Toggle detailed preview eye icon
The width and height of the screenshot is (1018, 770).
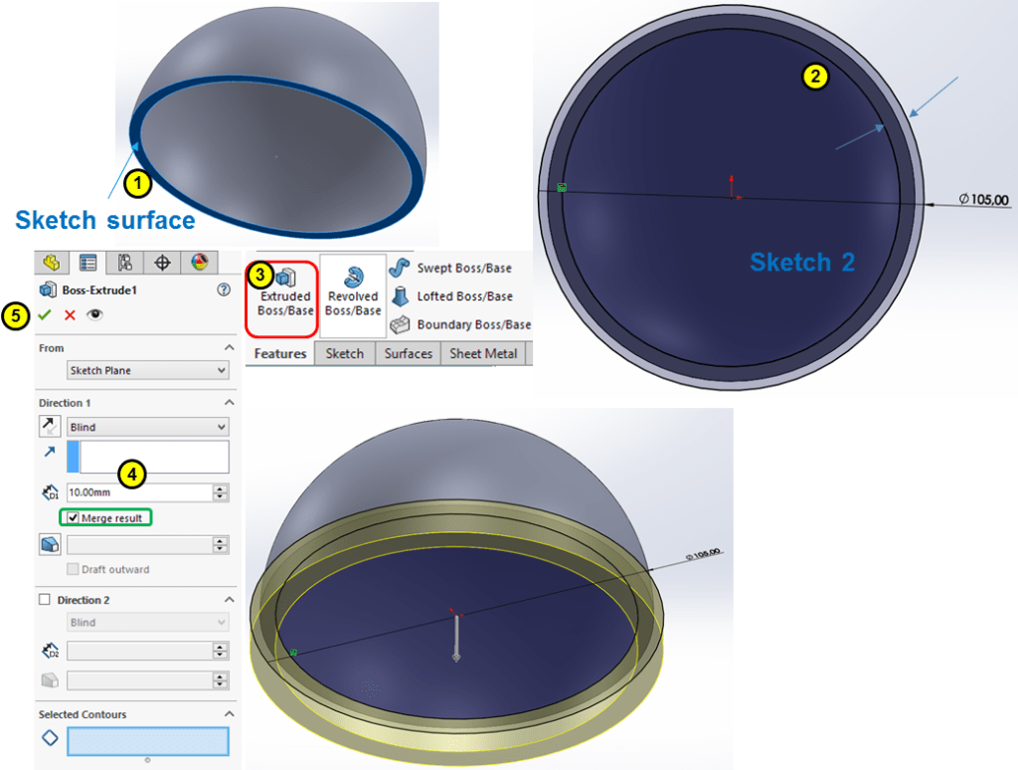tap(94, 314)
